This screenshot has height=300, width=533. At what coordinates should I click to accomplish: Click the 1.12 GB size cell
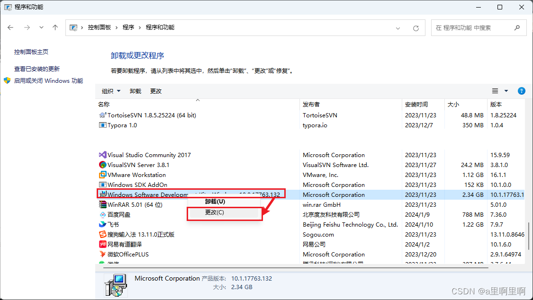473,175
